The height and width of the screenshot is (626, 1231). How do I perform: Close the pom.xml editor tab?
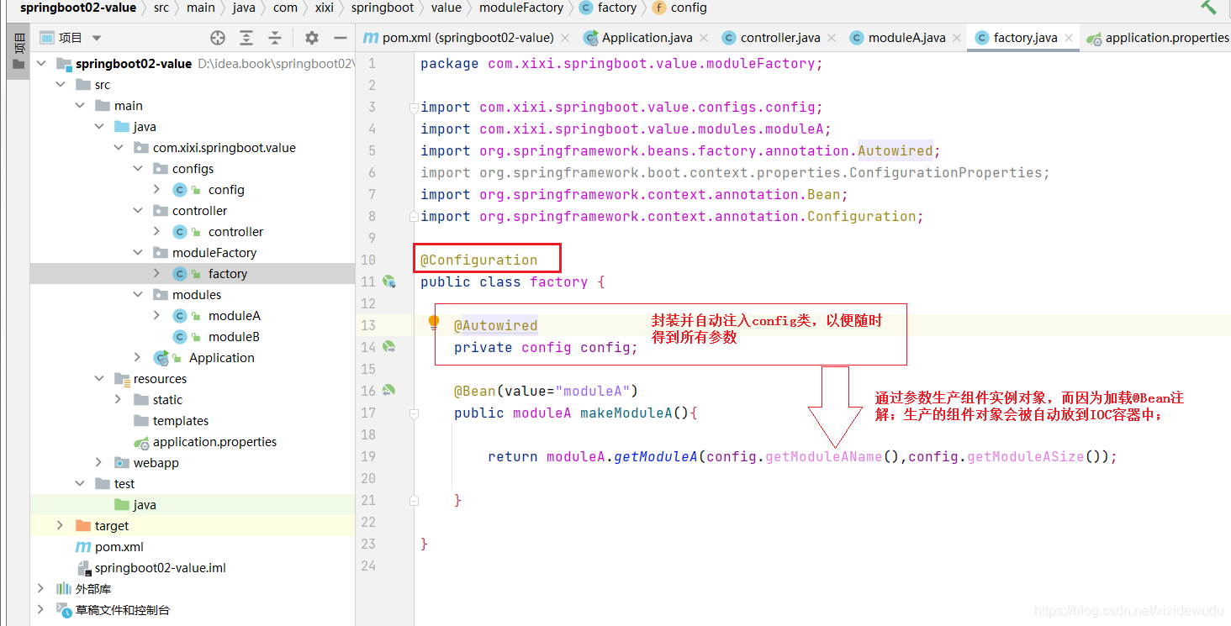click(x=565, y=38)
